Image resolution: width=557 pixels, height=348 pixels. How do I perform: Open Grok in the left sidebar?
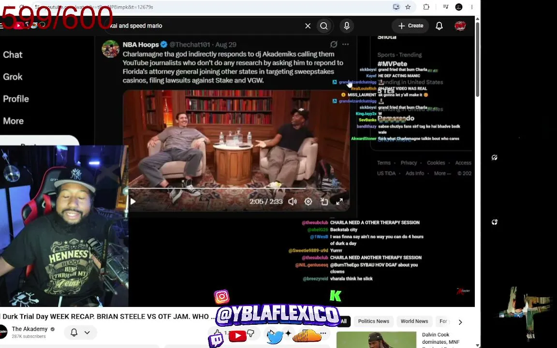pyautogui.click(x=13, y=77)
